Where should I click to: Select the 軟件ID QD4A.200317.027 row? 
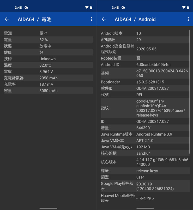click(x=145, y=88)
